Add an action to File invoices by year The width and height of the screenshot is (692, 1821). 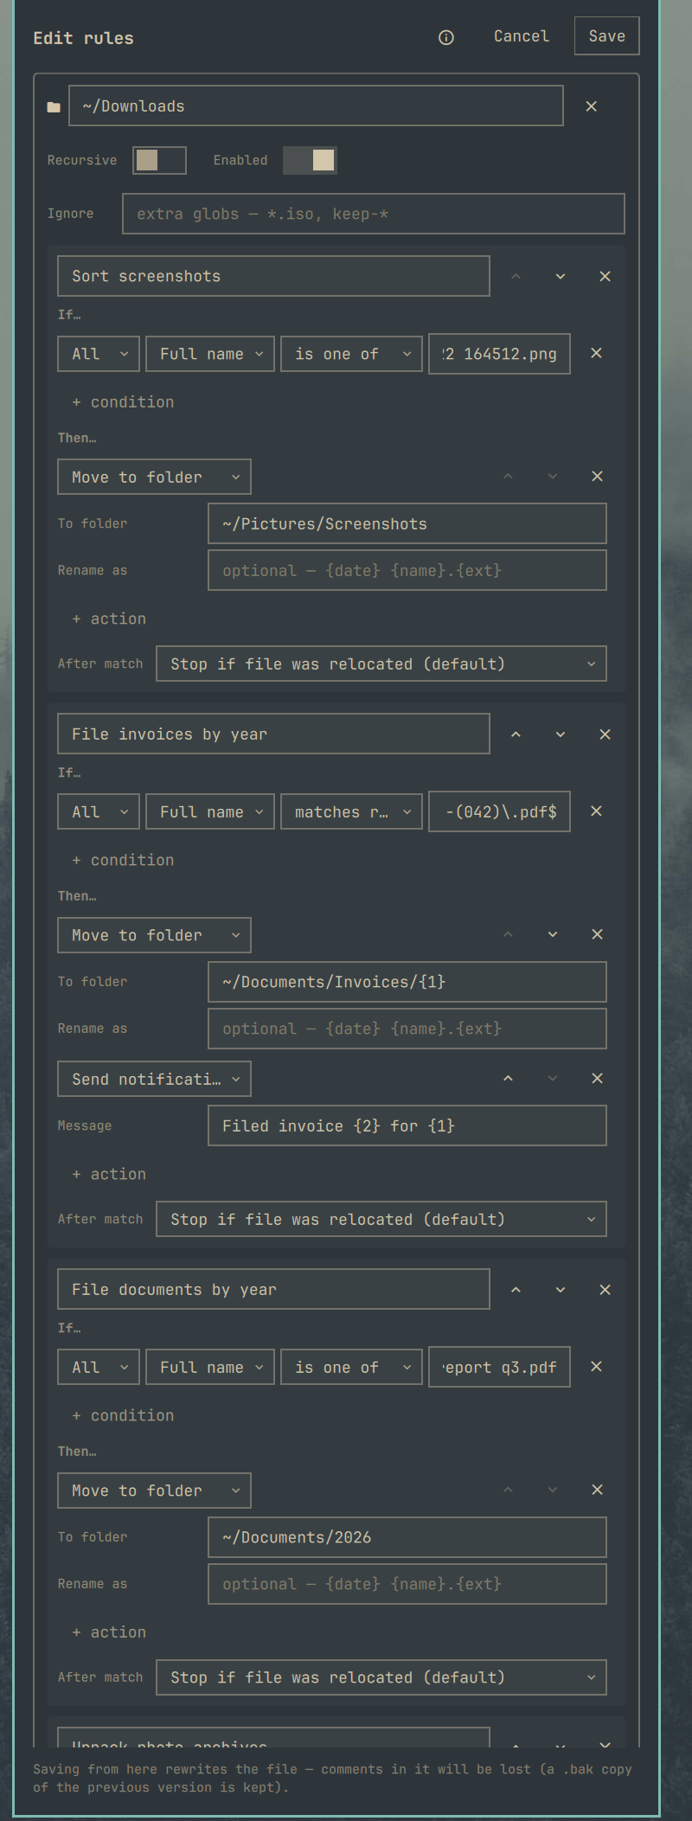[x=109, y=1174]
